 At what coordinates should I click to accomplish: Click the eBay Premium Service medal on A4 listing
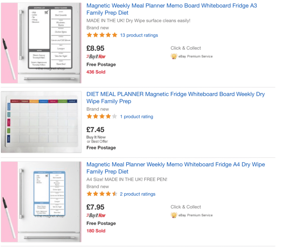[x=174, y=215]
